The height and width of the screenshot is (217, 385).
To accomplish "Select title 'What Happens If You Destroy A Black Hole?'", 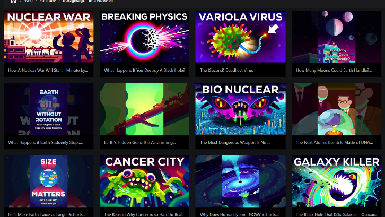I will point(144,70).
